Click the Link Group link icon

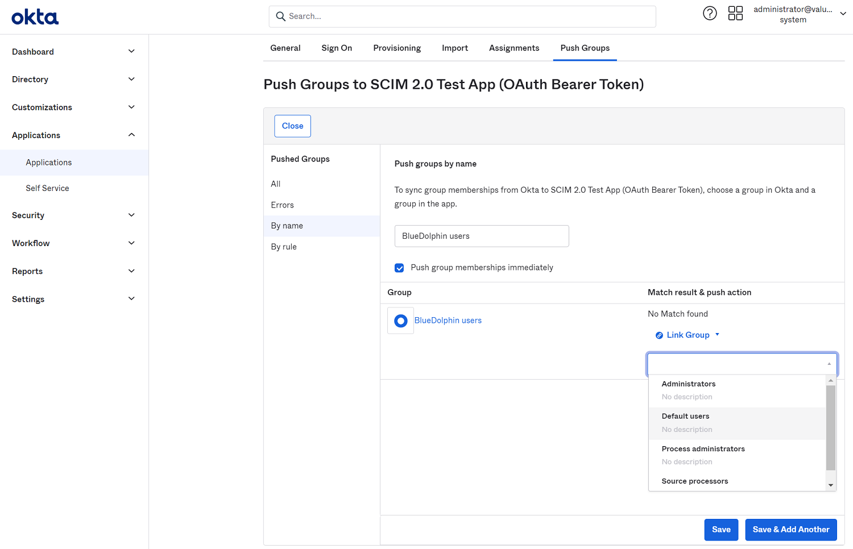click(x=659, y=335)
